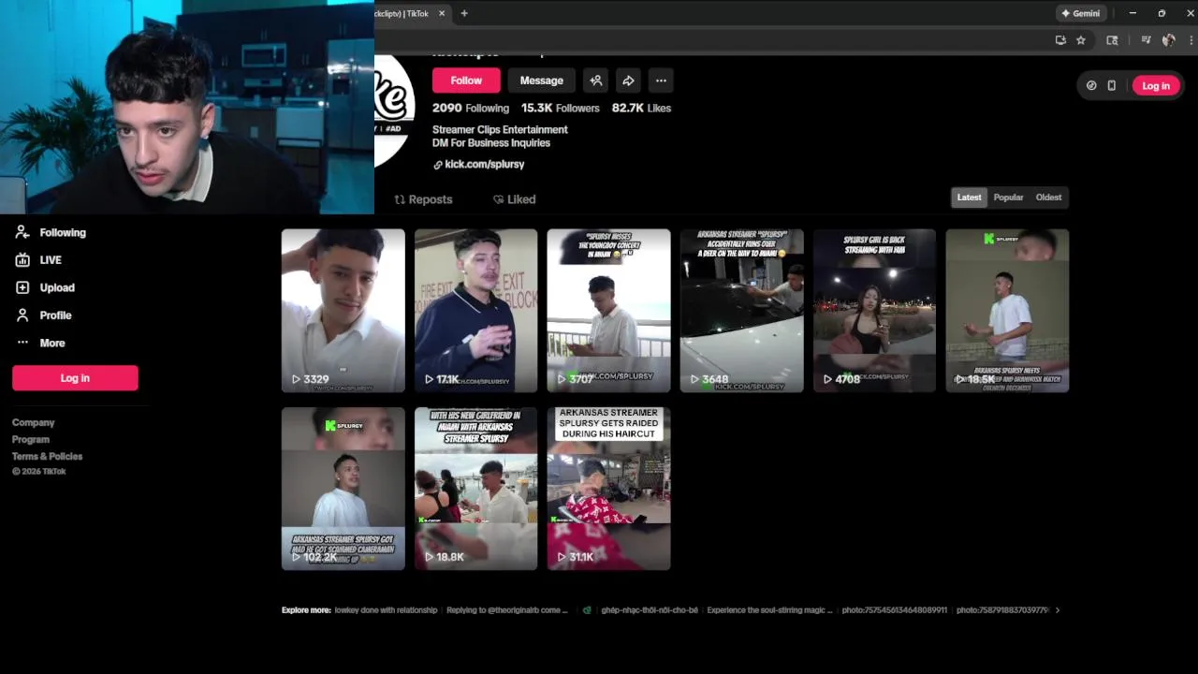Open the video with 102.2K views
The image size is (1198, 674).
coord(343,489)
